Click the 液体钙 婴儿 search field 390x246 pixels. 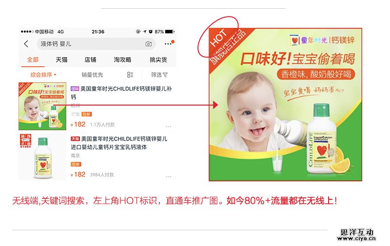pyautogui.click(x=96, y=44)
